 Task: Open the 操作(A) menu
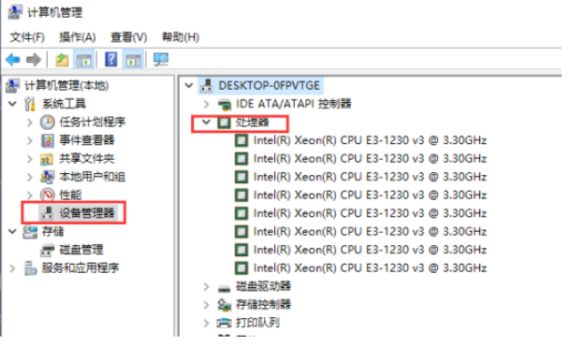tap(77, 37)
